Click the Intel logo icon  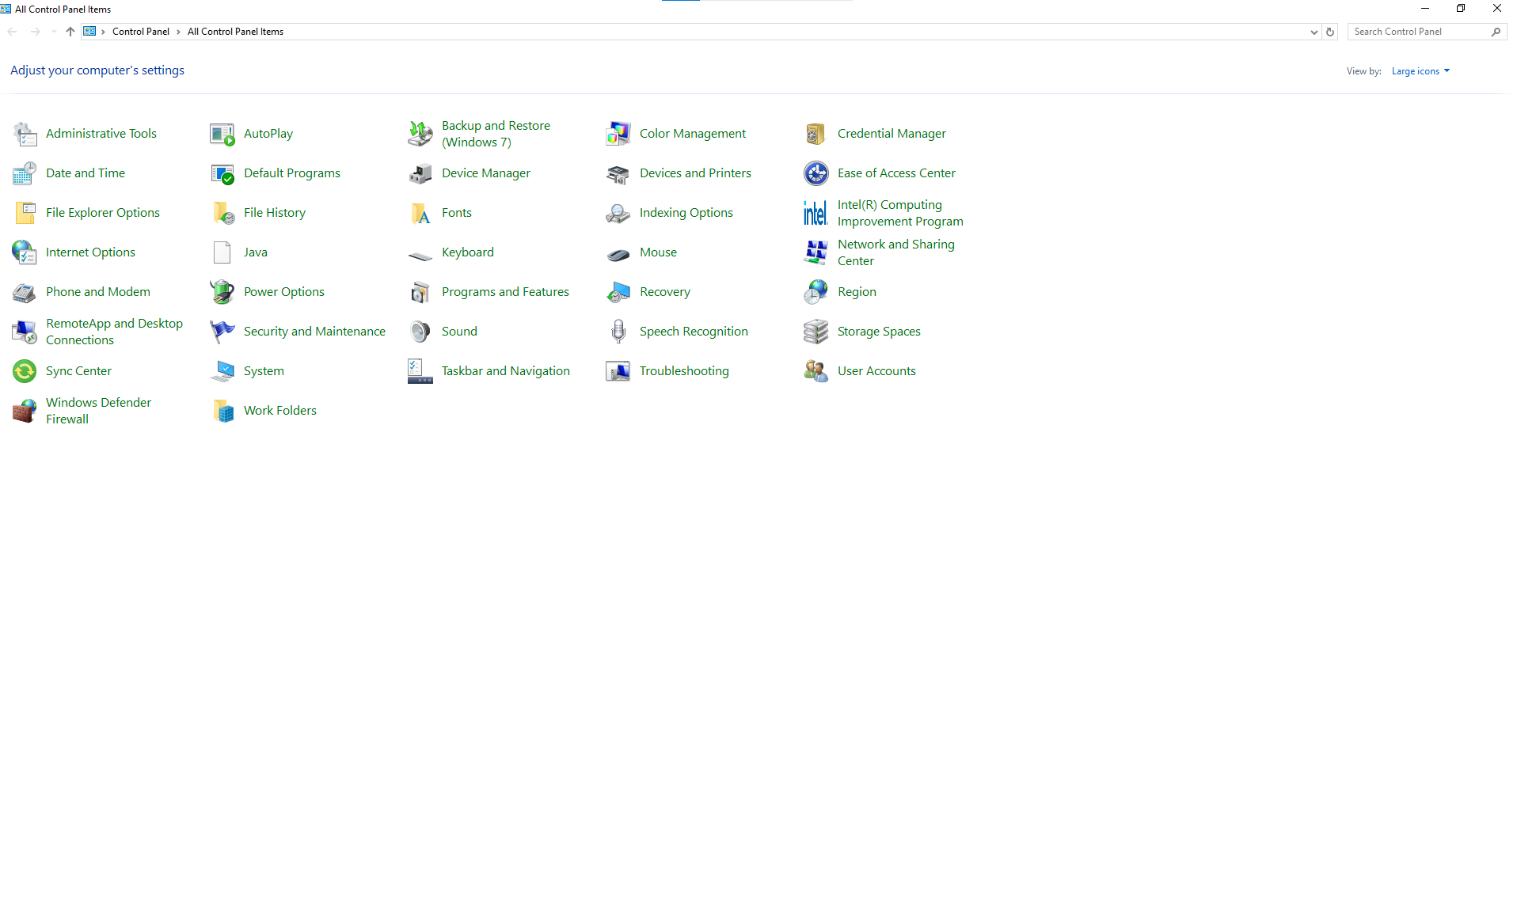pyautogui.click(x=816, y=213)
